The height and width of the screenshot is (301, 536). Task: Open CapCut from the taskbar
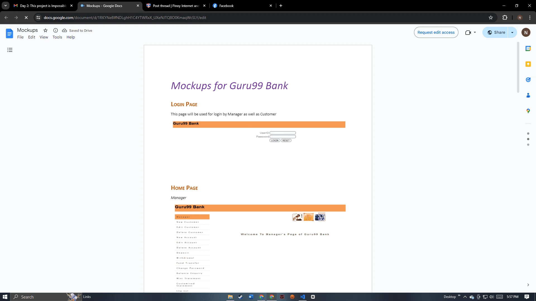pyautogui.click(x=313, y=297)
